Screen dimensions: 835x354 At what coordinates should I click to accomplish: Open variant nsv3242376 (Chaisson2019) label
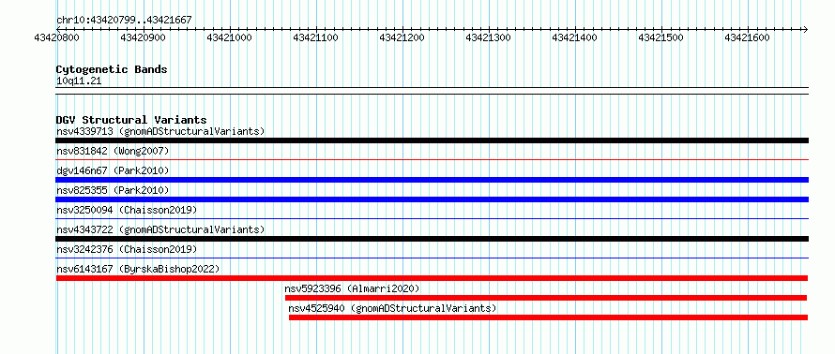127,249
